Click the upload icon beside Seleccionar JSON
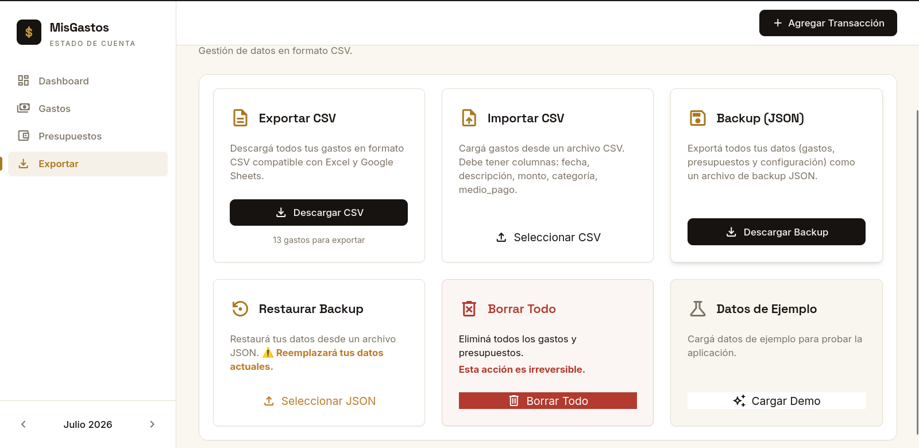The width and height of the screenshot is (919, 448). pyautogui.click(x=269, y=401)
